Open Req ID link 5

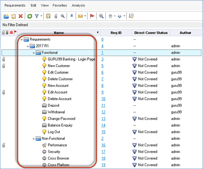click(102, 66)
